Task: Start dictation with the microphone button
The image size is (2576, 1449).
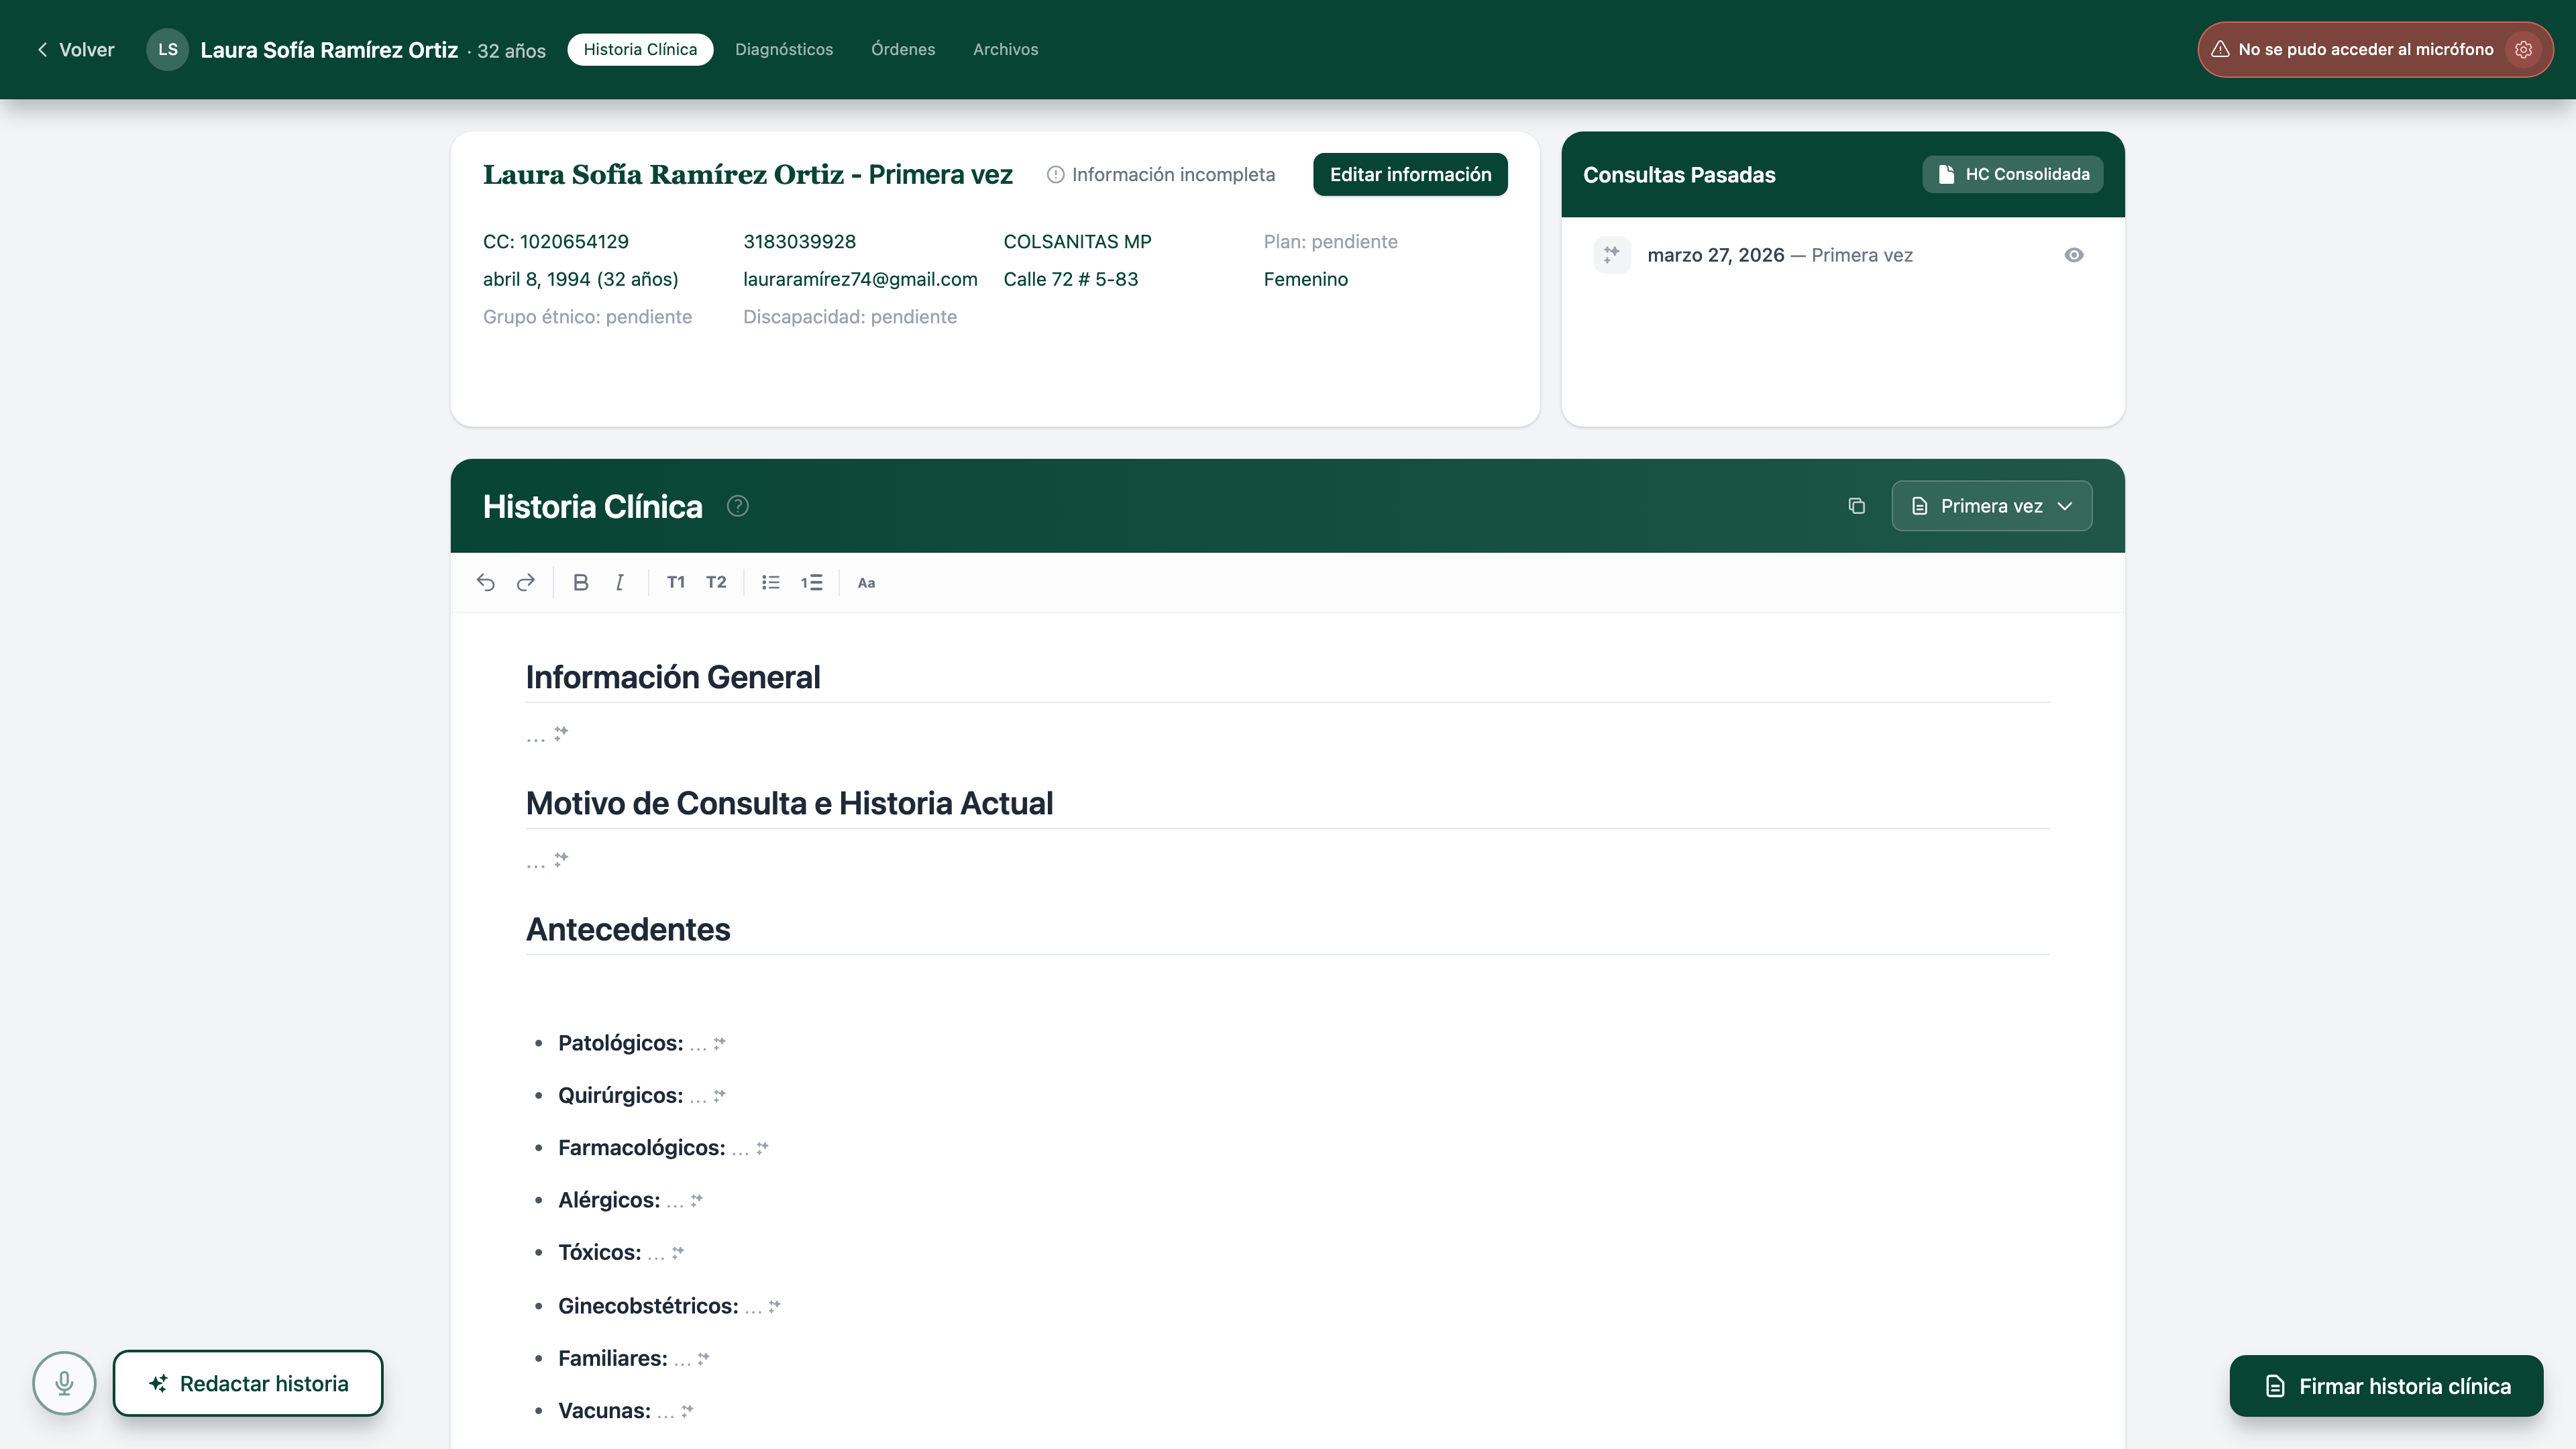Action: pyautogui.click(x=64, y=1383)
